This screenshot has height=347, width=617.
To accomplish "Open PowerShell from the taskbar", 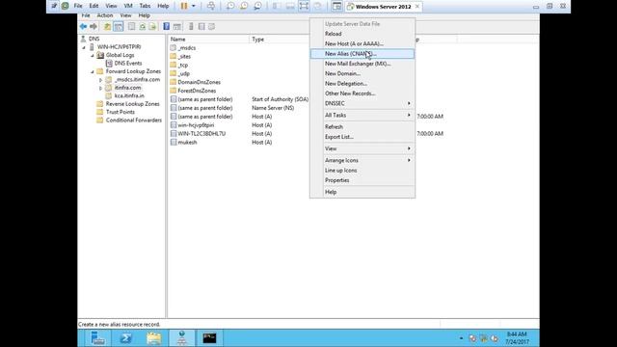I will tap(126, 338).
